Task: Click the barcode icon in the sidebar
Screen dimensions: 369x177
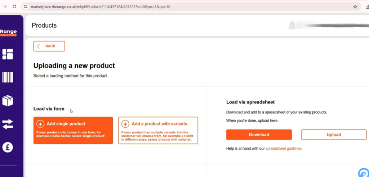Action: [8, 77]
